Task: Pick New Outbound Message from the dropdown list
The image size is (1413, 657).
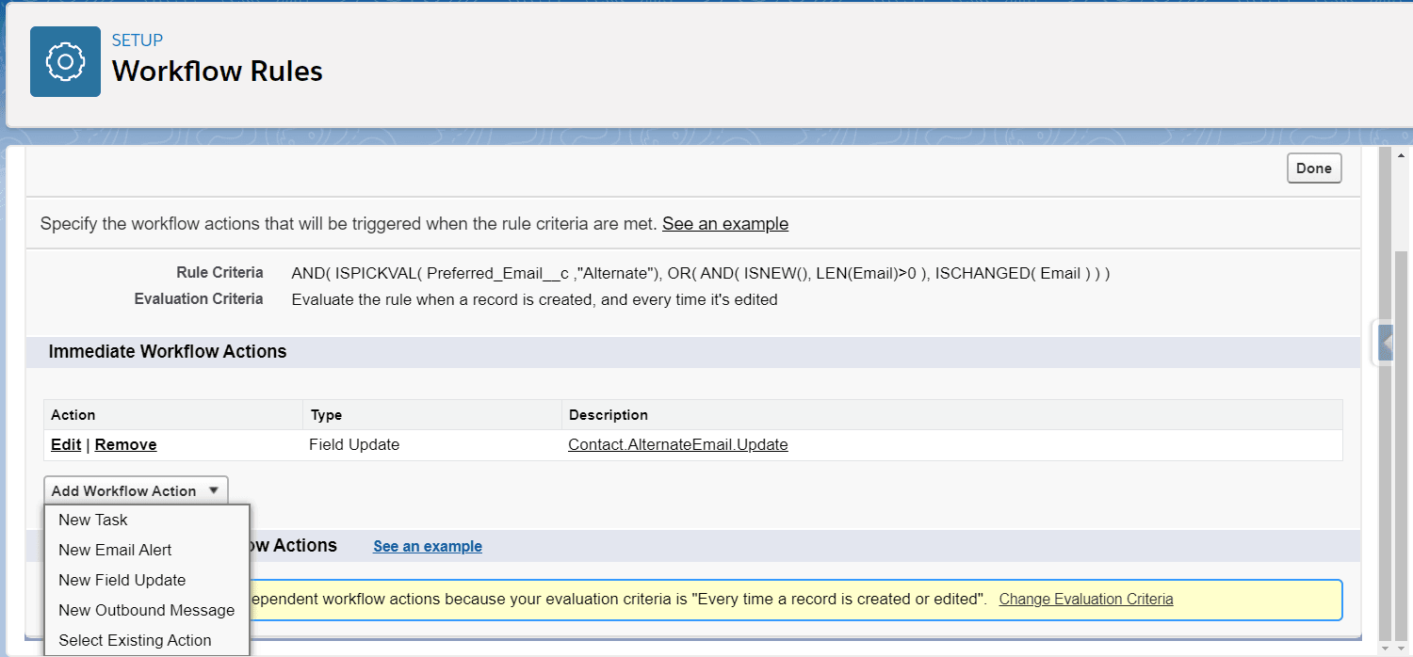Action: tap(146, 610)
